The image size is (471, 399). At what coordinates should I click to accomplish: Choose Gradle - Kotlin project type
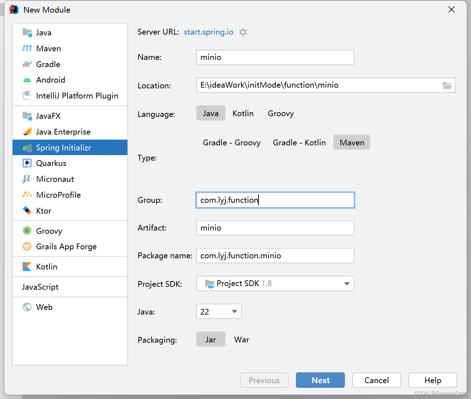(x=299, y=142)
